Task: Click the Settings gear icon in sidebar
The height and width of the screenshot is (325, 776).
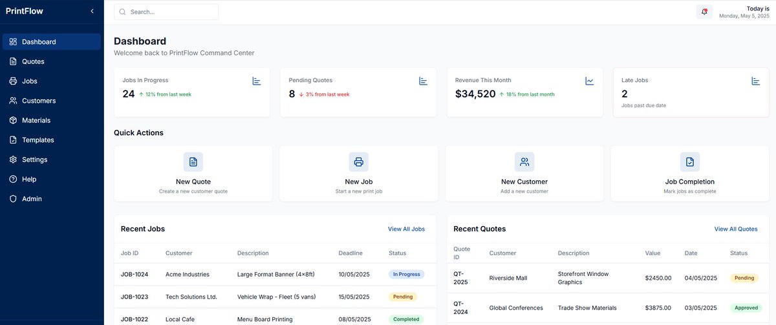Action: click(x=13, y=160)
